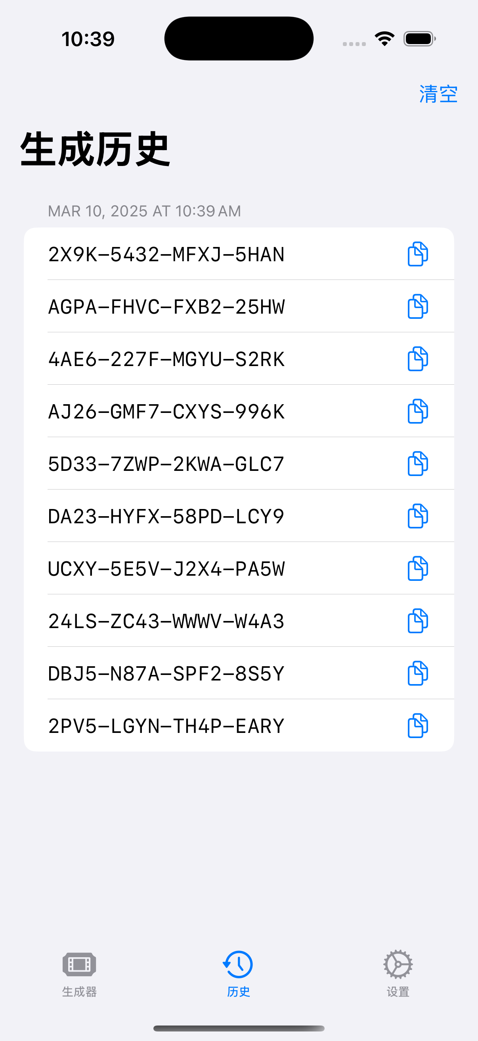478x1041 pixels.
Task: Tap the AGPA-FHVC-FXB2-25HW code text
Action: [166, 307]
